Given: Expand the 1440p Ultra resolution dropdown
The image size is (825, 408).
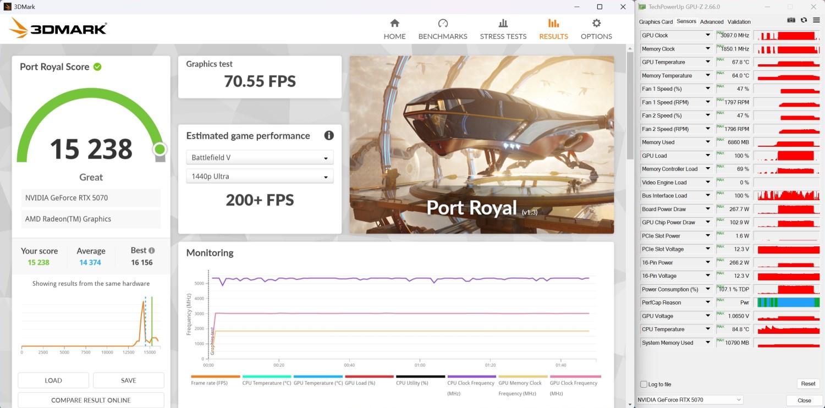Looking at the screenshot, I should tap(260, 177).
